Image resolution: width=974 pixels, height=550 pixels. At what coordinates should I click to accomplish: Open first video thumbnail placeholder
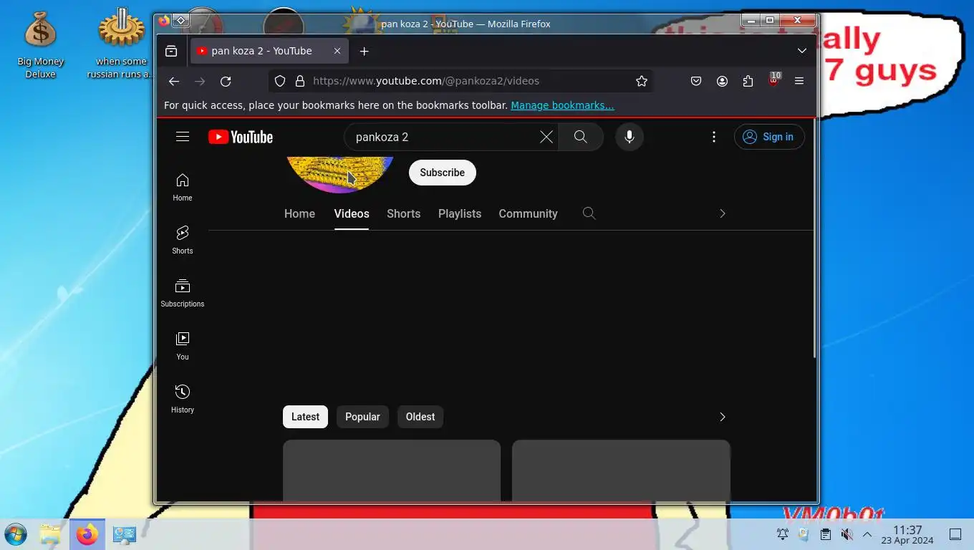click(392, 471)
